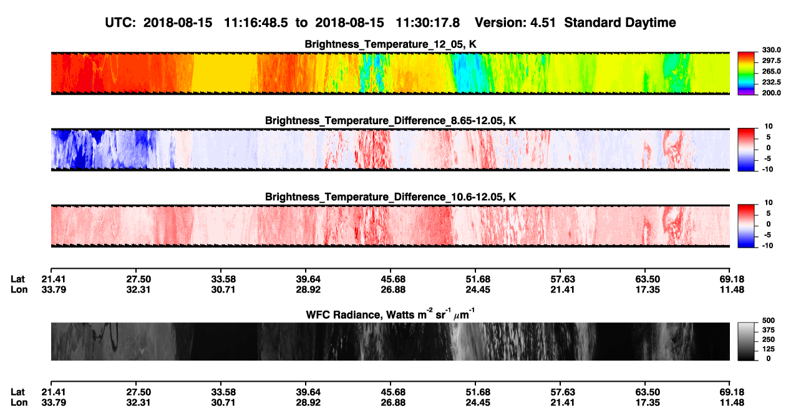The height and width of the screenshot is (416, 811).
Task: Click the blue-red colorbar beside the 8.65-12.05 panel
Action: pyautogui.click(x=748, y=149)
